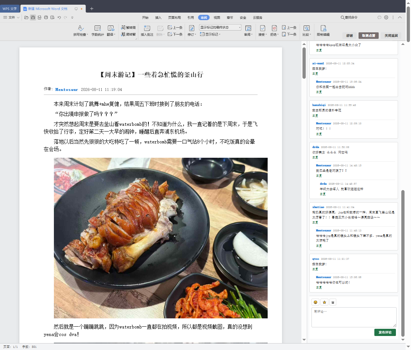Click the settings gear icon at top right
This screenshot has height=350, width=411.
click(x=386, y=17)
